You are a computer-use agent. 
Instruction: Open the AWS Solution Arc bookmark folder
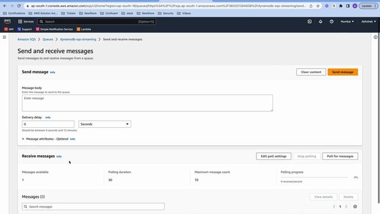click(x=43, y=13)
